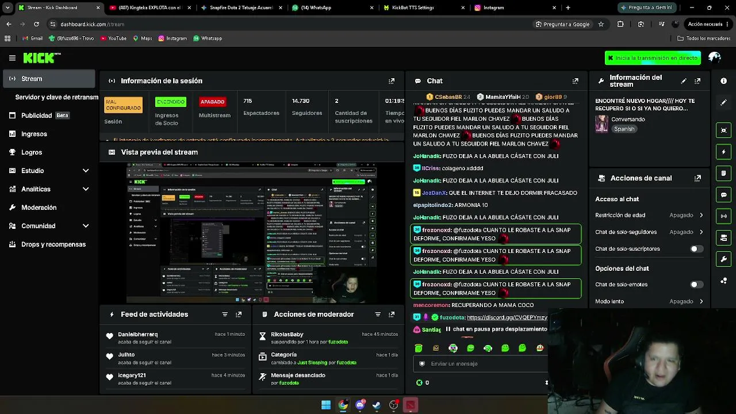The image size is (736, 414).
Task: Open the YouTube bookmark
Action: point(113,39)
